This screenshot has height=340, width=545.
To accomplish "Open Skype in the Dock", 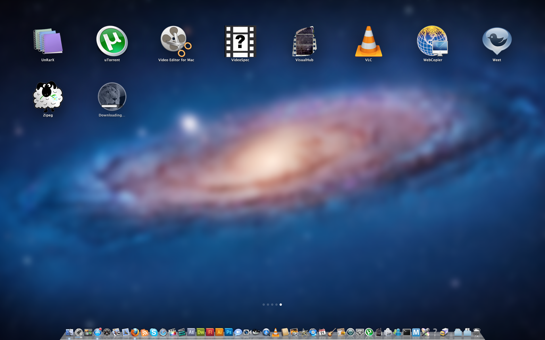I will tap(154, 332).
